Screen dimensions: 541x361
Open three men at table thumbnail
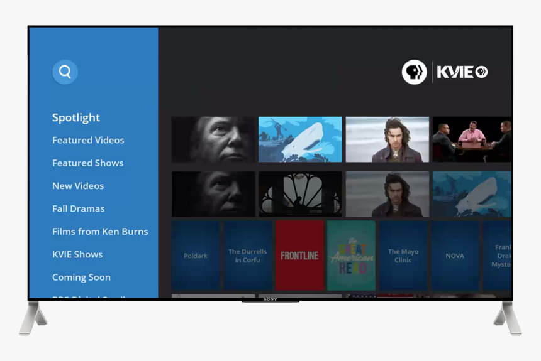(472, 139)
